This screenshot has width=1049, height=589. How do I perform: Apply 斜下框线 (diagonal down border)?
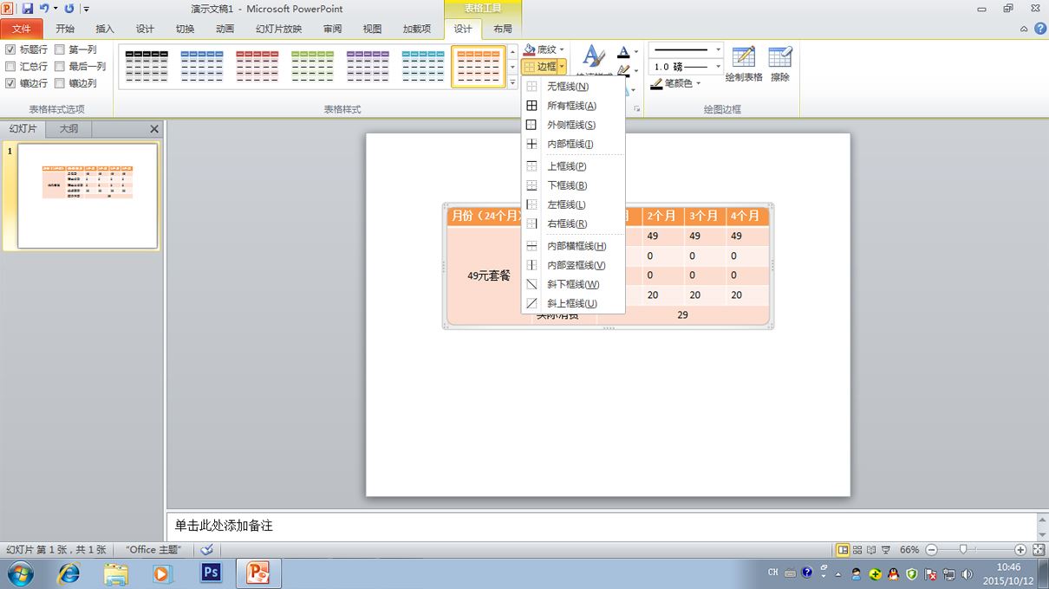coord(572,284)
